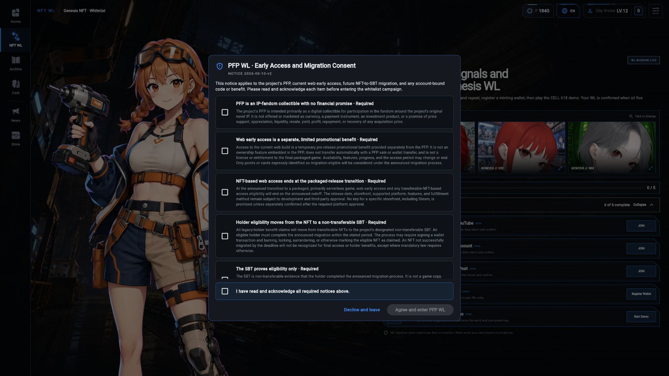This screenshot has height=376, width=669.
Task: Click JOIN in the YouTube mission row
Action: [641, 226]
